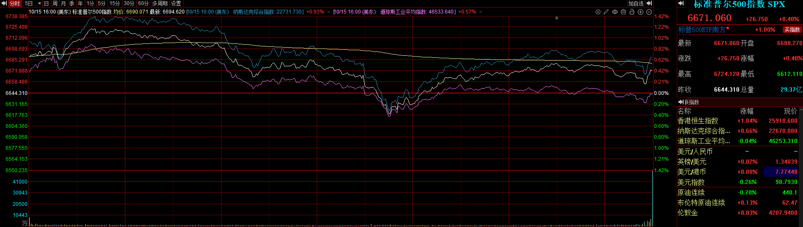The width and height of the screenshot is (803, 227).
Task: Select the drawing brush tool icon
Action: point(606,12)
